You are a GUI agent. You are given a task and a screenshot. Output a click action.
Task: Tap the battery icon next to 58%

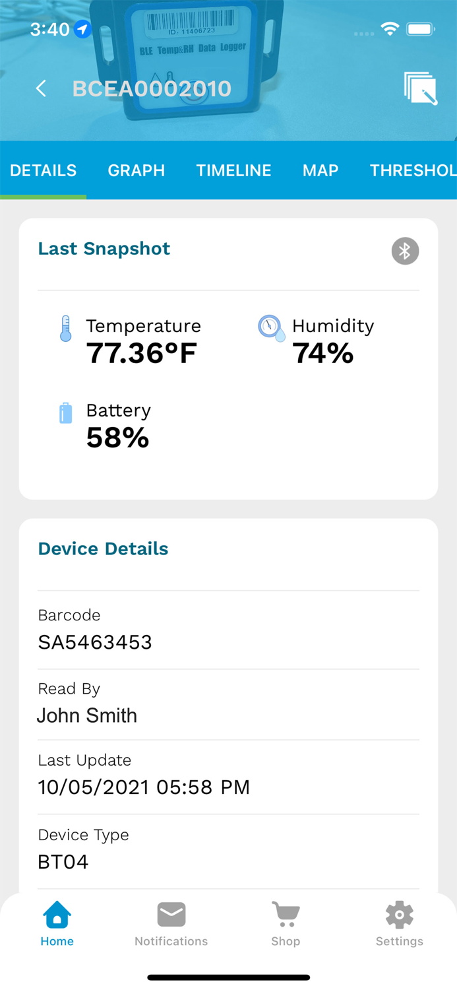tap(65, 412)
